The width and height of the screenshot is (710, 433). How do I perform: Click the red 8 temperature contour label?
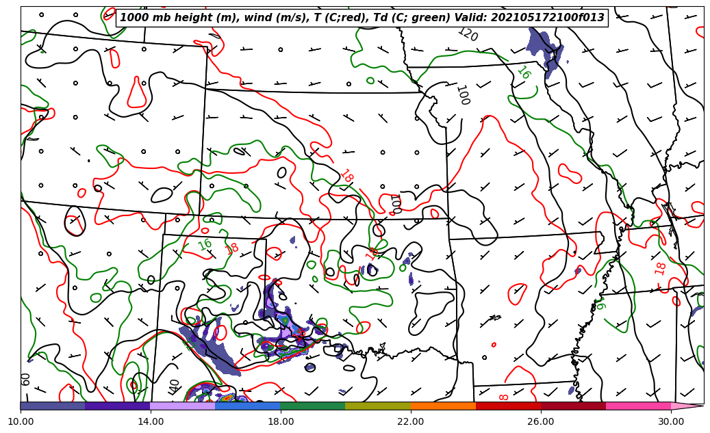point(504,397)
